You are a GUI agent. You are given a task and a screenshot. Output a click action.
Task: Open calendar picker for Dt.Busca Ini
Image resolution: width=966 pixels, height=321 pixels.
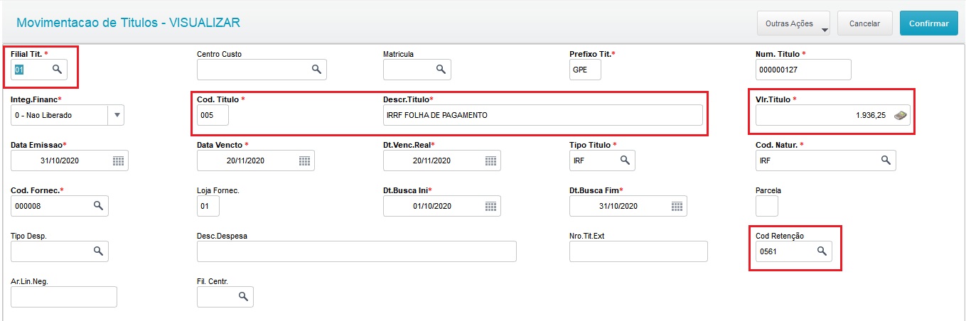490,206
